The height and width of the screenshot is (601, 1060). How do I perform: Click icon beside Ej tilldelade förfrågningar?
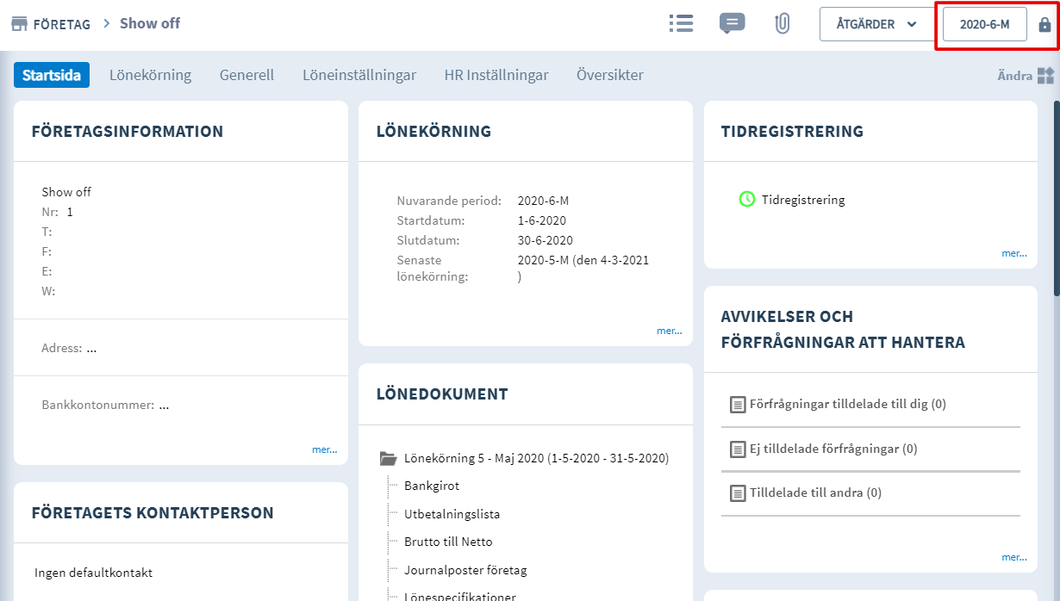tap(737, 449)
